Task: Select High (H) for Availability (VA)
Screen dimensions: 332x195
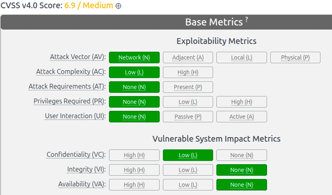Action: (134, 185)
